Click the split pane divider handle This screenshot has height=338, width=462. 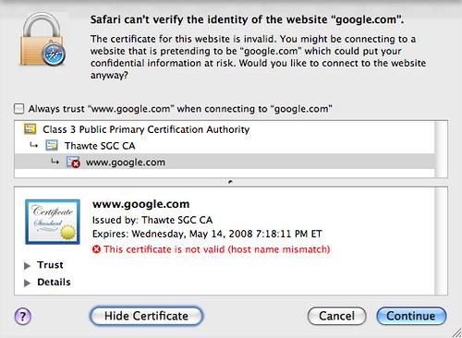tap(230, 182)
